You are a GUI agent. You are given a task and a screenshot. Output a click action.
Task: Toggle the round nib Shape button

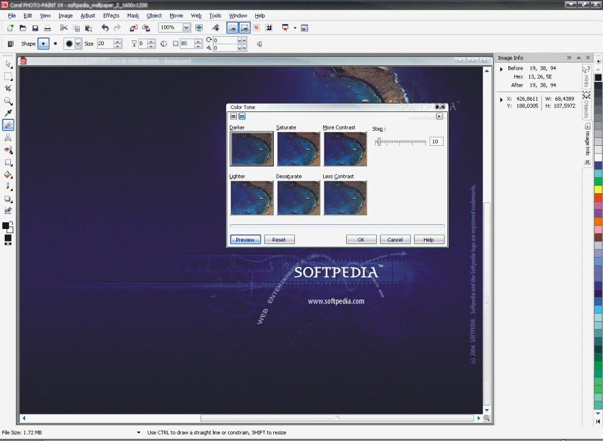pos(43,43)
